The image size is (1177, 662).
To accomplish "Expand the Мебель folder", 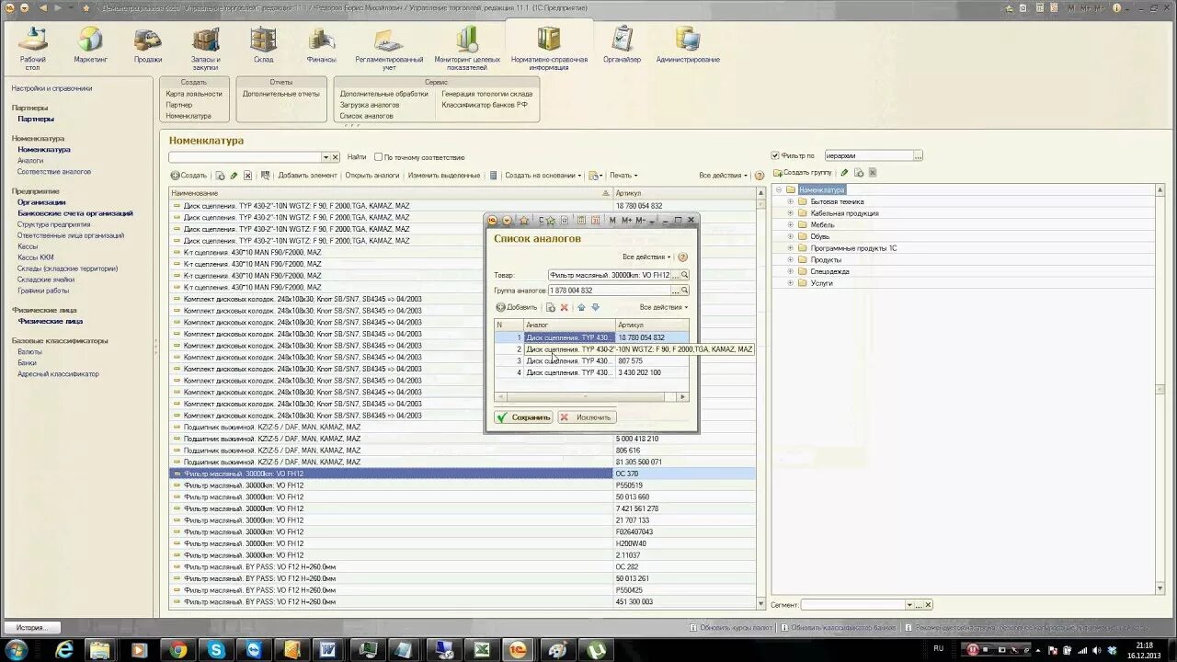I will tap(789, 224).
